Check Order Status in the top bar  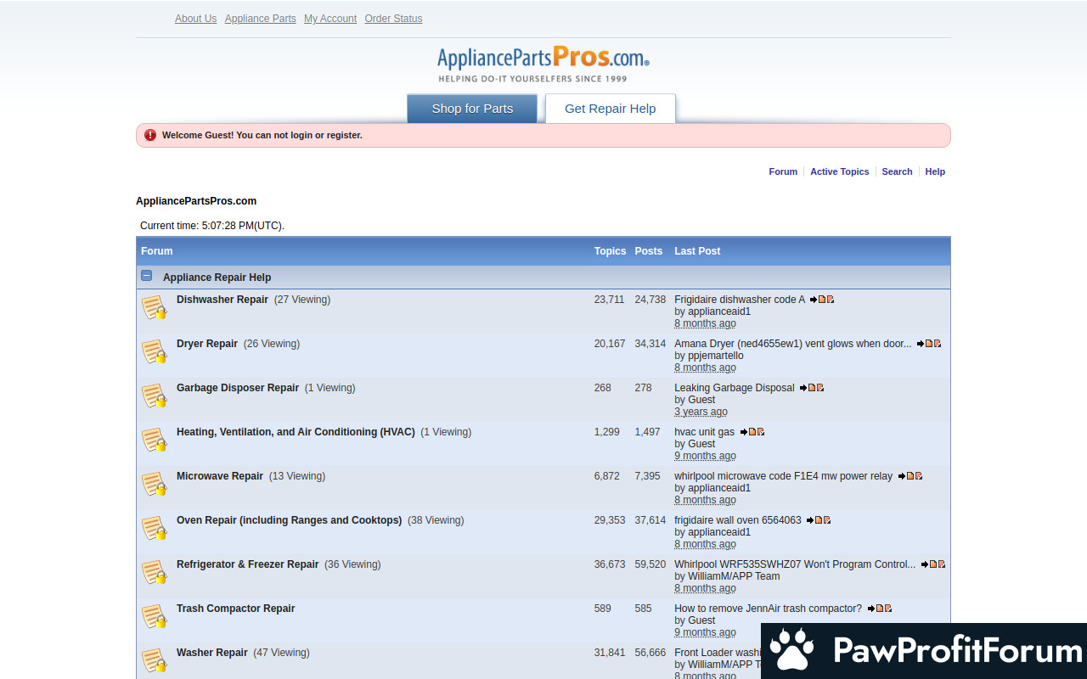pyautogui.click(x=393, y=19)
